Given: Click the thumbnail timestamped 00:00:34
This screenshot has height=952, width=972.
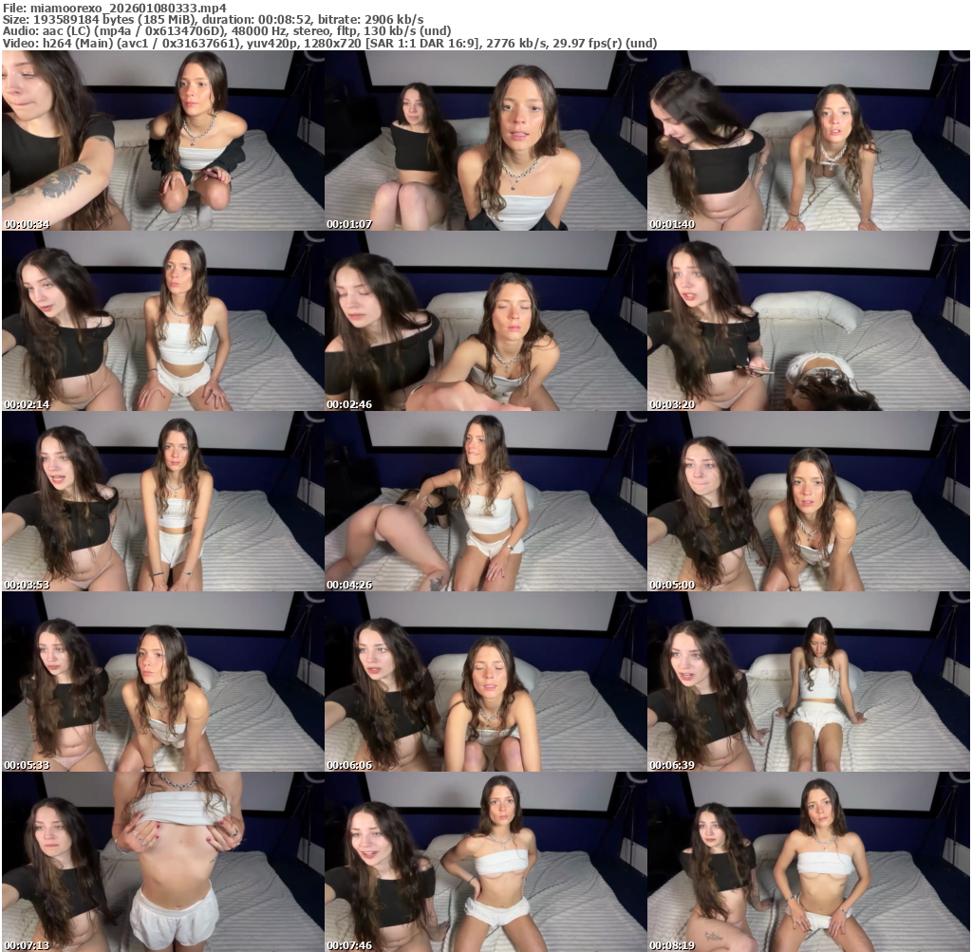Looking at the screenshot, I should click(162, 140).
